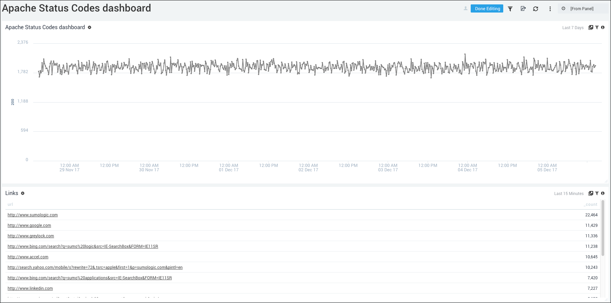Open the http://www.greylock.com link
611x303 pixels.
31,236
